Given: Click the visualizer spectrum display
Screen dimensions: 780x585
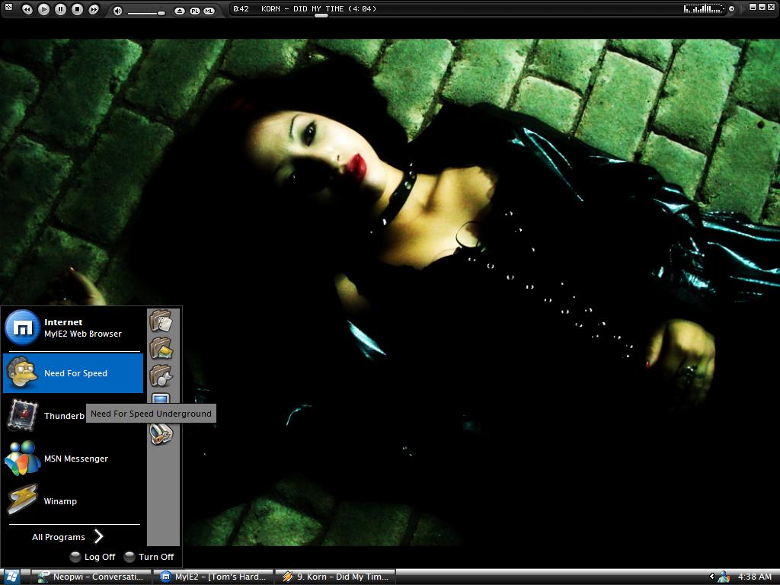Looking at the screenshot, I should tap(703, 9).
